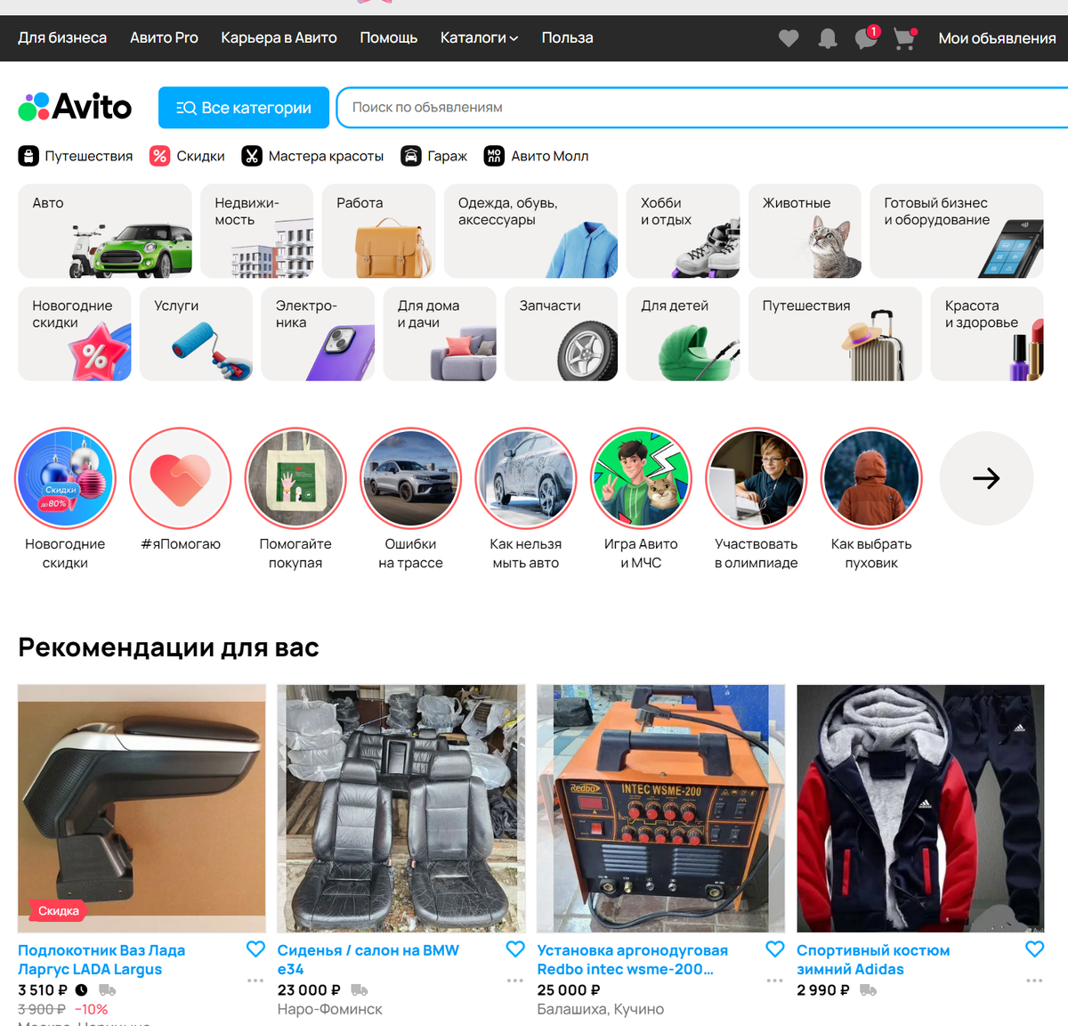
Task: Open Путешествия category tile with suitcase
Action: (x=835, y=334)
